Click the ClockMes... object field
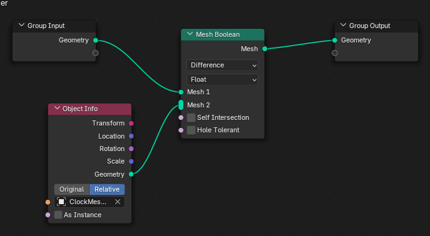 coord(90,202)
